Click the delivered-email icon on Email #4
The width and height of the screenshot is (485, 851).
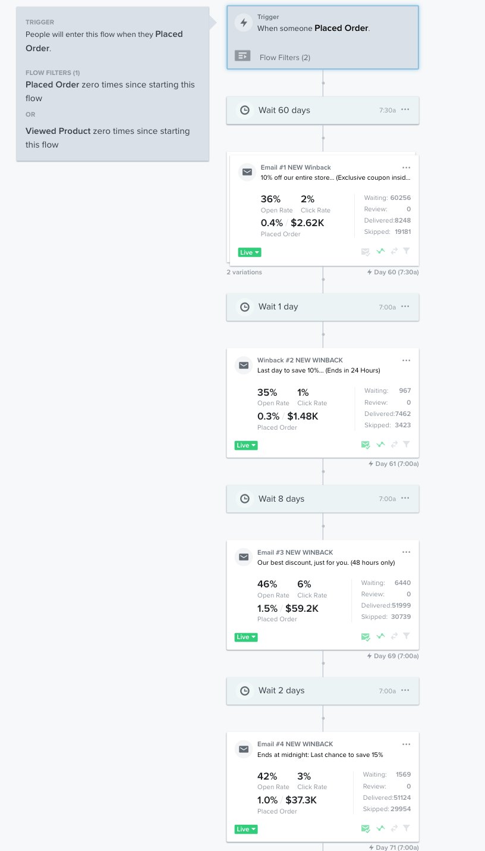tap(366, 828)
